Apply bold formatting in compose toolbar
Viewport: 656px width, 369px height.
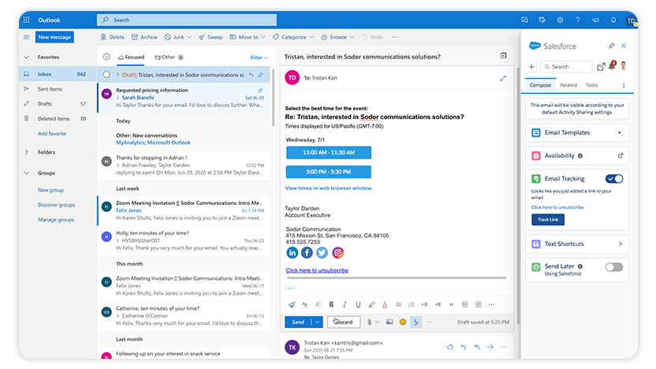click(x=331, y=304)
